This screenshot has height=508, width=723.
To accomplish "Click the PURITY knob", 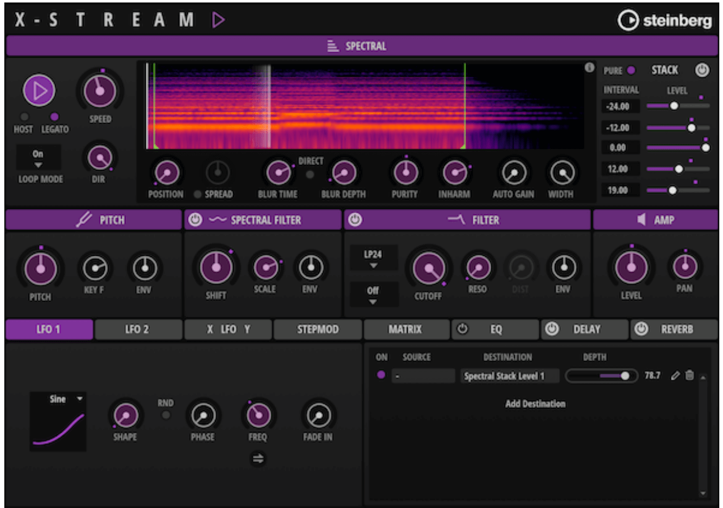I will [x=405, y=172].
